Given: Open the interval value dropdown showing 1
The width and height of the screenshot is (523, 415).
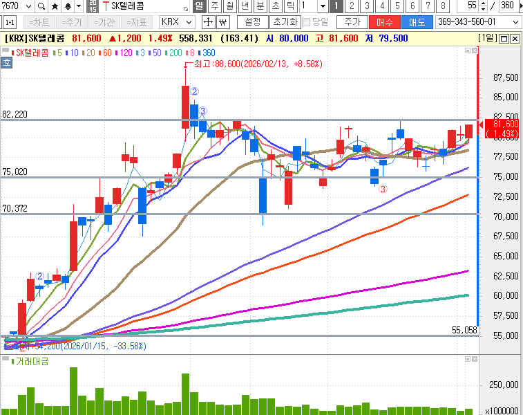Looking at the screenshot, I should pos(323,6).
